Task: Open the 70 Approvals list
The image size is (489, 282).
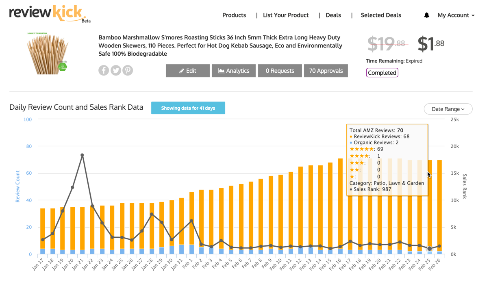Action: click(x=326, y=71)
